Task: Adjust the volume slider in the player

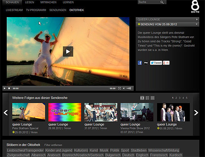Action: point(129,88)
